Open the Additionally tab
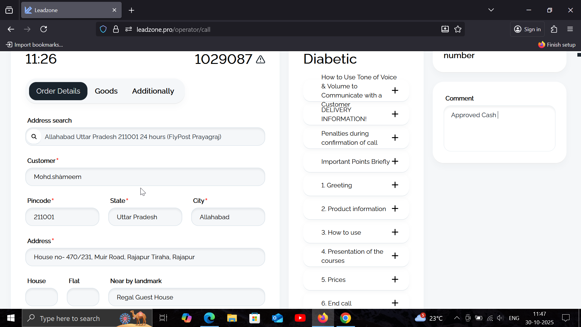This screenshot has width=581, height=327. [153, 91]
